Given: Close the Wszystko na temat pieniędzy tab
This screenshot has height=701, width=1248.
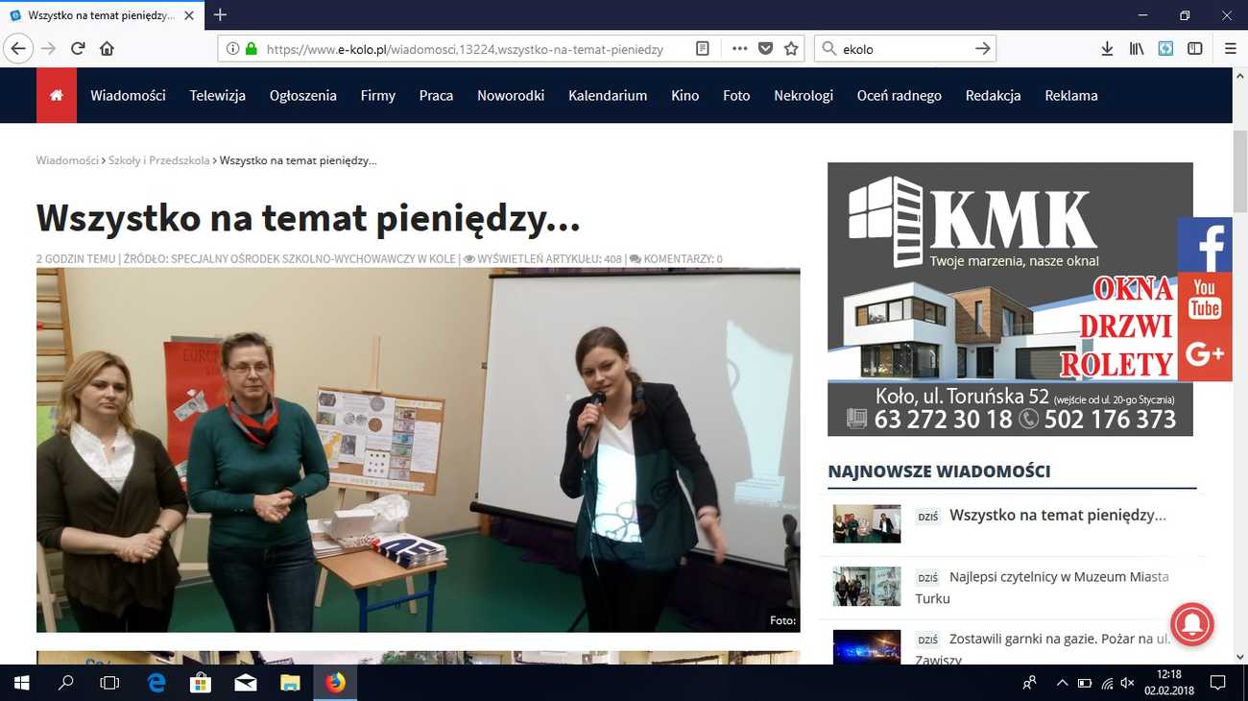Looking at the screenshot, I should tap(190, 15).
